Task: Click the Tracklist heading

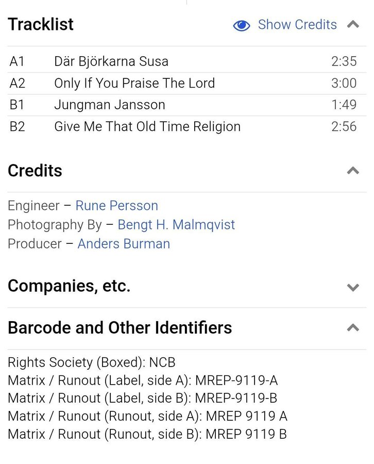Action: click(x=41, y=24)
